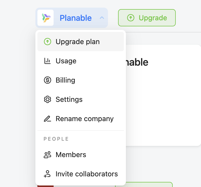
Task: Go to Billing in the menu
Action: tap(65, 80)
